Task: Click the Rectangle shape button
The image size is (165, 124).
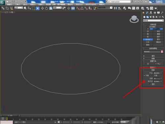Action: (158, 31)
